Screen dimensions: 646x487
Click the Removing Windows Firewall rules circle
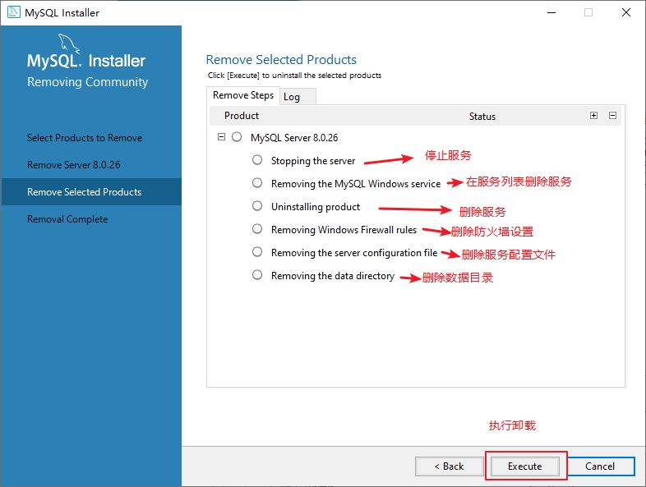[x=257, y=229]
